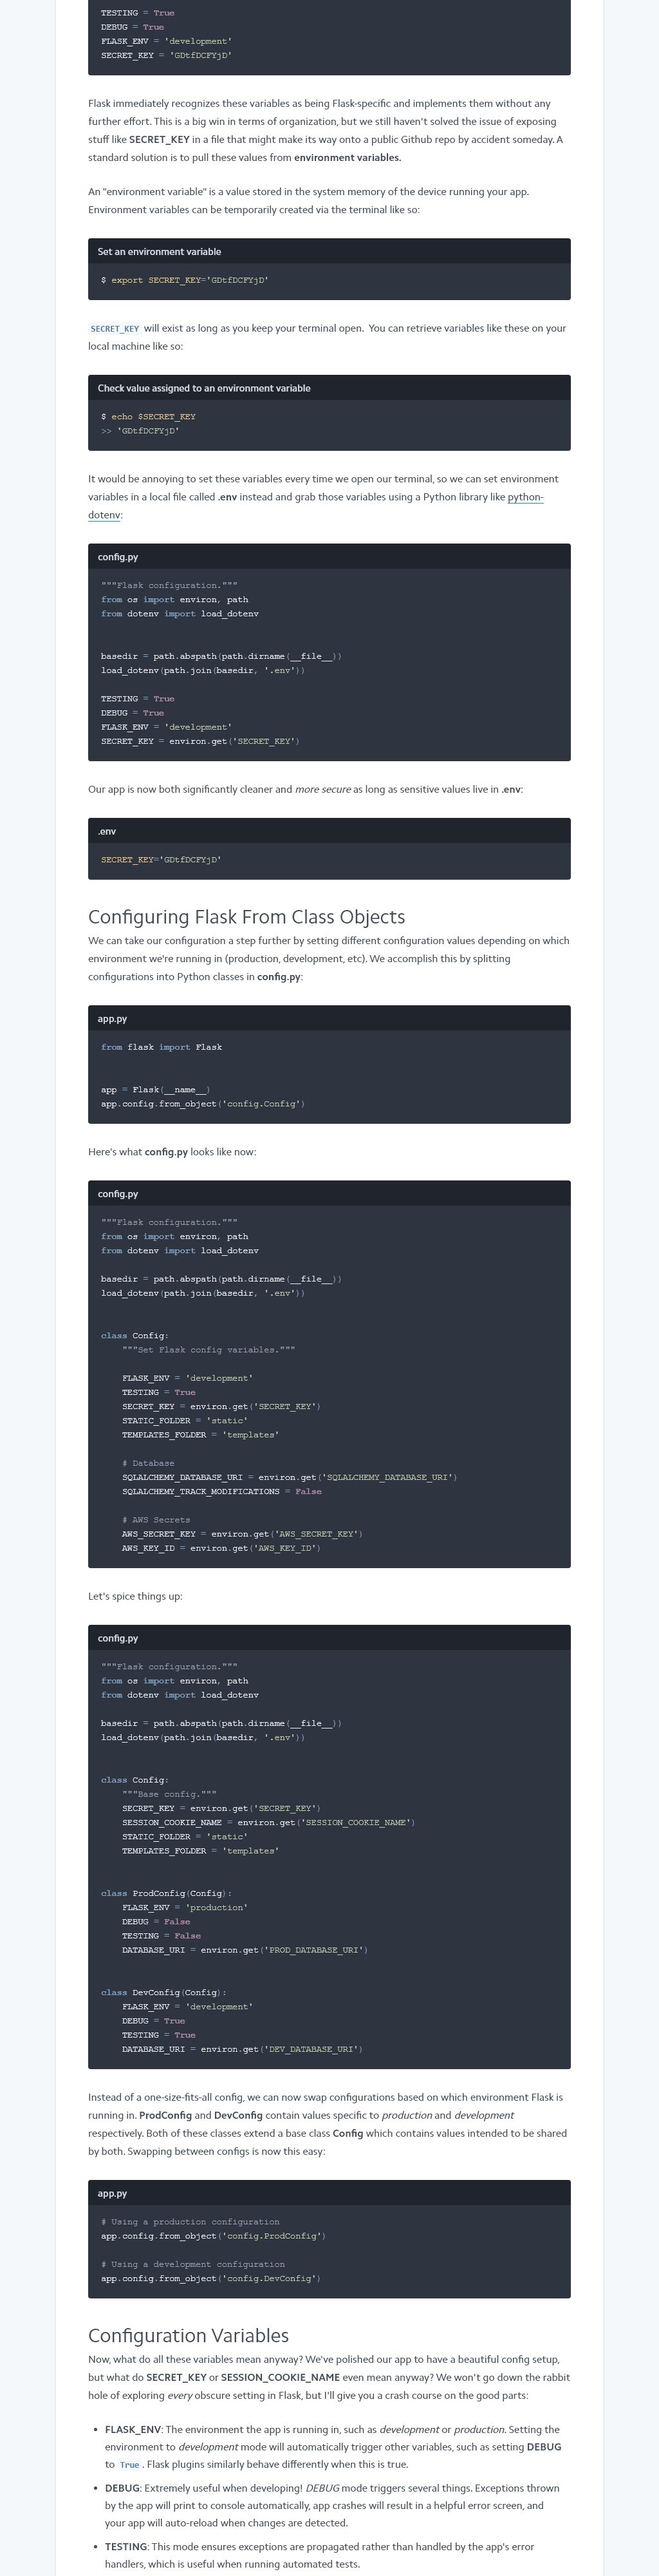Click the bold DEBUG bullet list label
659x2576 pixels.
122,2488
